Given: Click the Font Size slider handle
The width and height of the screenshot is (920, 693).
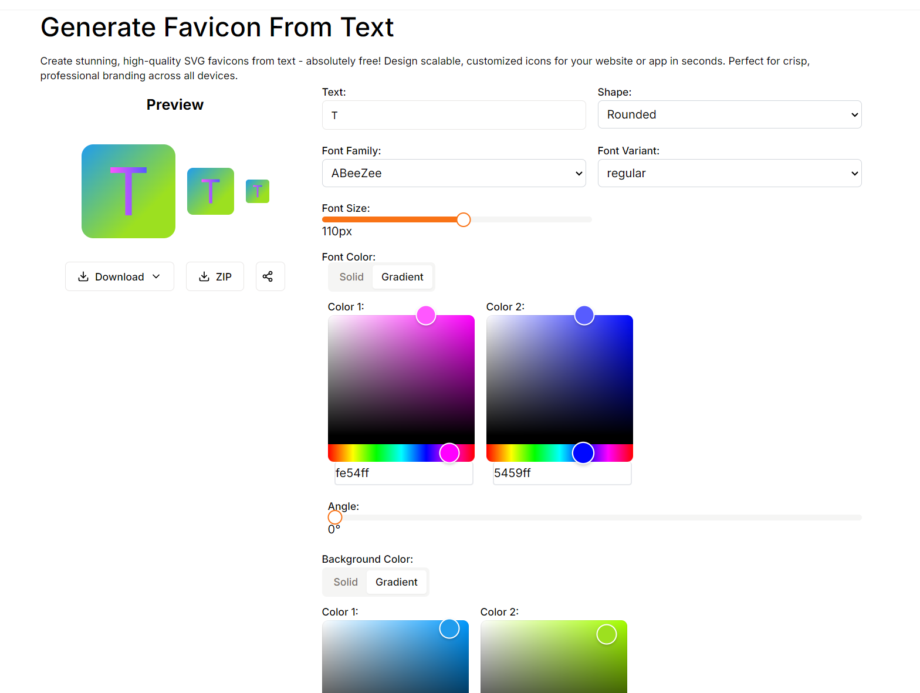Looking at the screenshot, I should click(464, 219).
